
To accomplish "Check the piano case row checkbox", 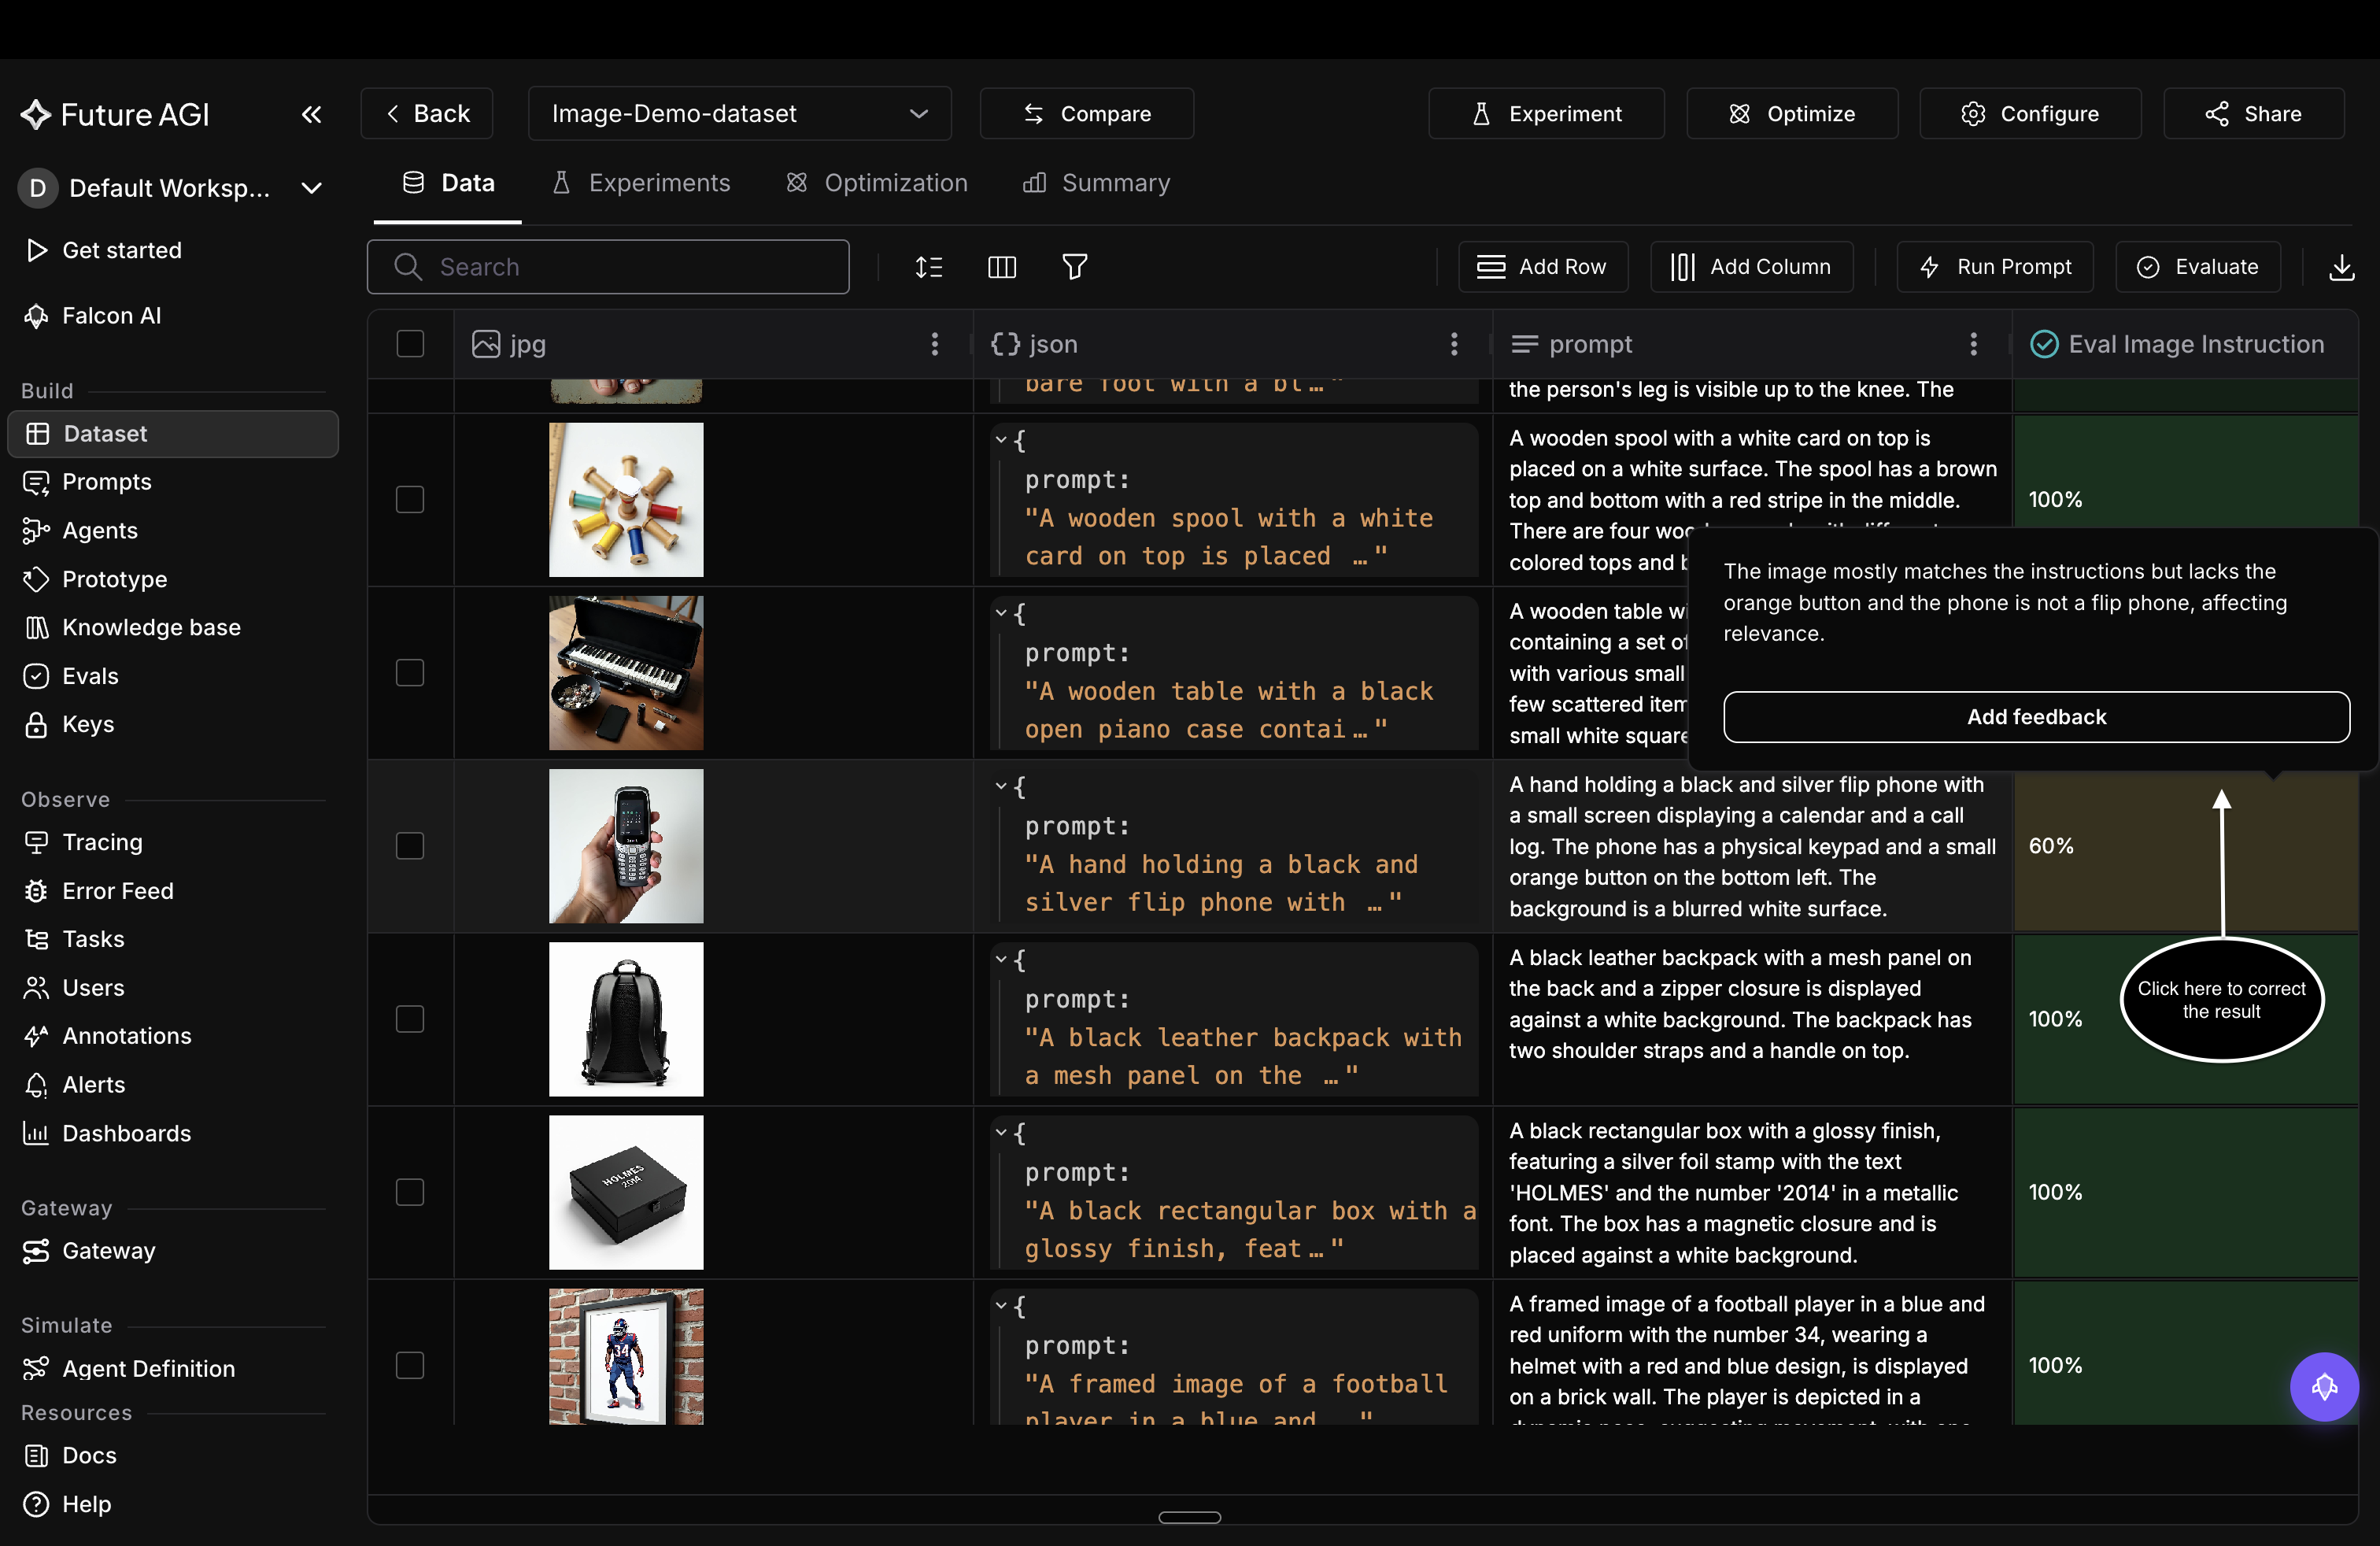I will (x=410, y=673).
